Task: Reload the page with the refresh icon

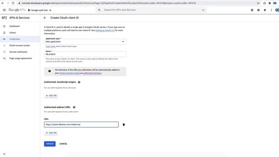Action: coord(13,3)
